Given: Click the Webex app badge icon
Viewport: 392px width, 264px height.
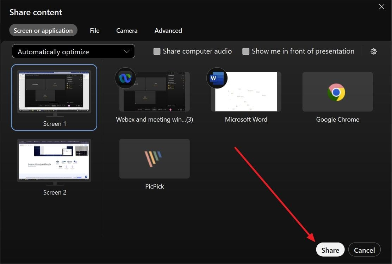Looking at the screenshot, I should point(125,78).
